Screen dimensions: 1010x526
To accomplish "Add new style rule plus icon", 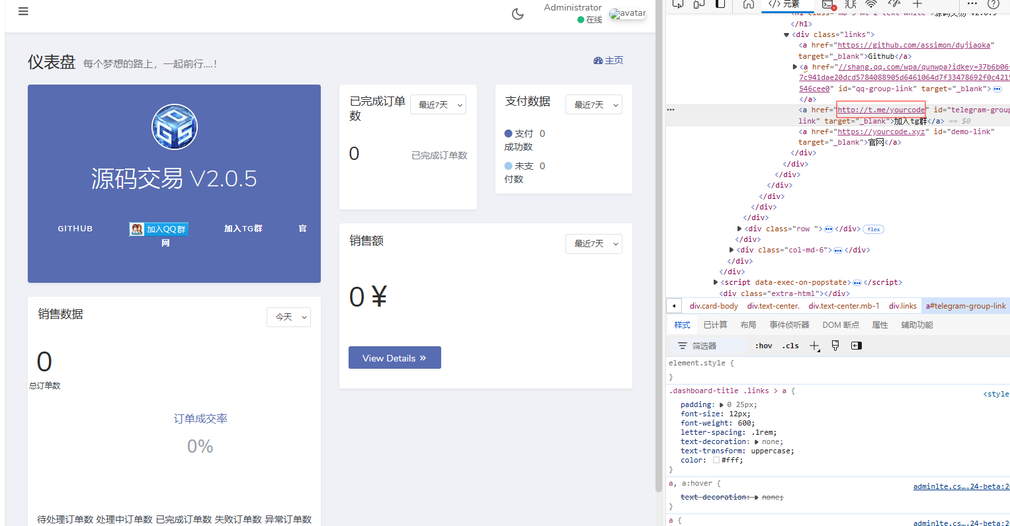I will point(814,346).
